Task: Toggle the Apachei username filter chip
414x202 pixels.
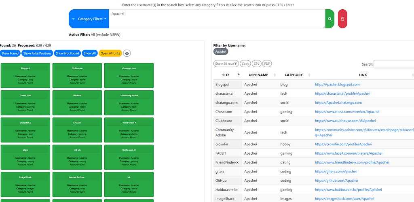Action: point(221,51)
